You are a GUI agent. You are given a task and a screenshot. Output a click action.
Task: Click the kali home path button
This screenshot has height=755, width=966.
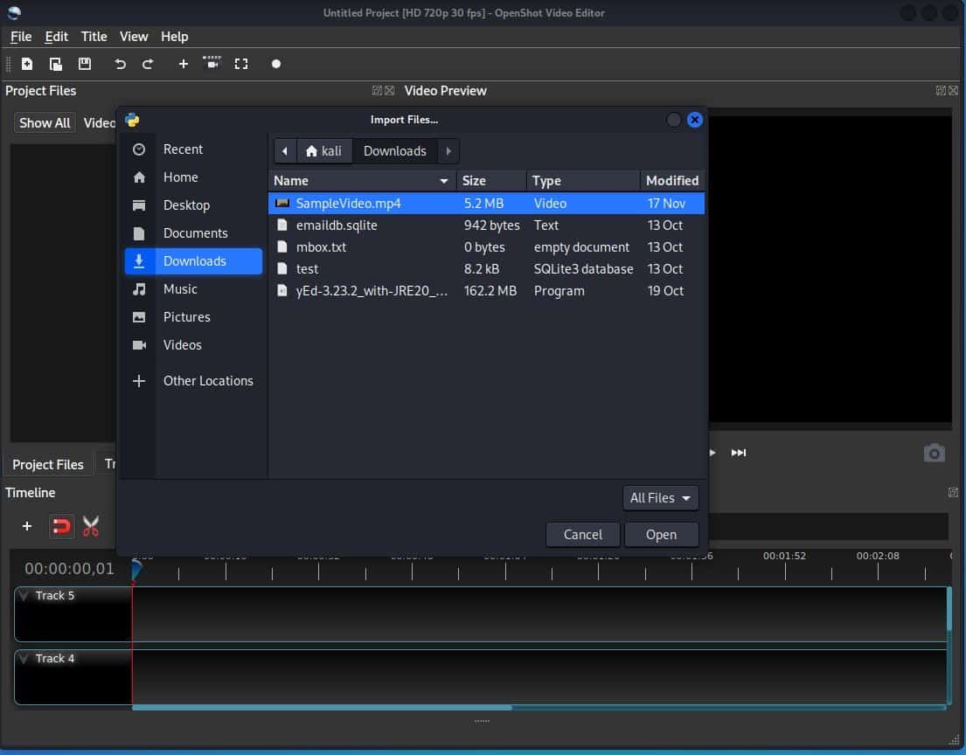[324, 151]
